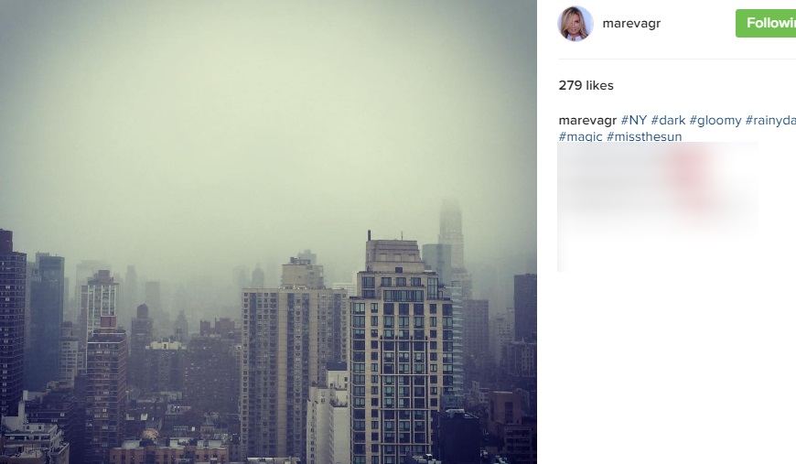Open the #NY hashtag

[633, 120]
